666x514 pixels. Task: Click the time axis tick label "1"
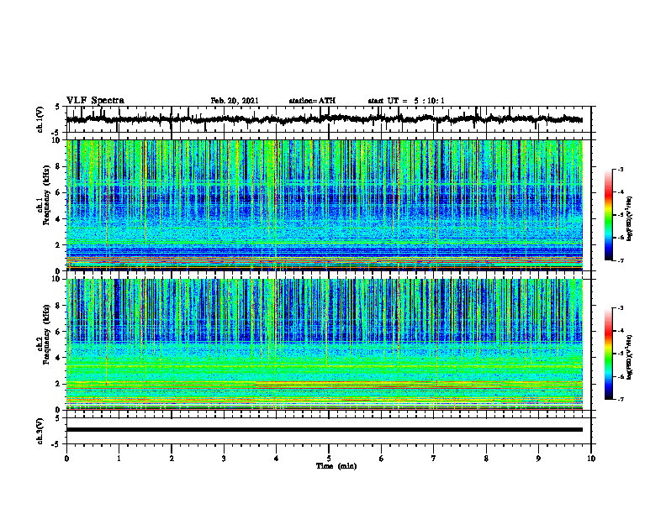119,459
